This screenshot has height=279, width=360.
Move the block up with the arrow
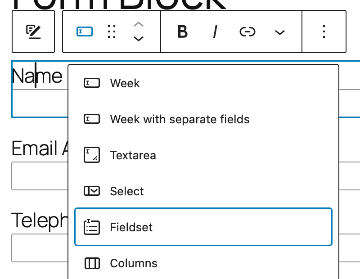[139, 24]
